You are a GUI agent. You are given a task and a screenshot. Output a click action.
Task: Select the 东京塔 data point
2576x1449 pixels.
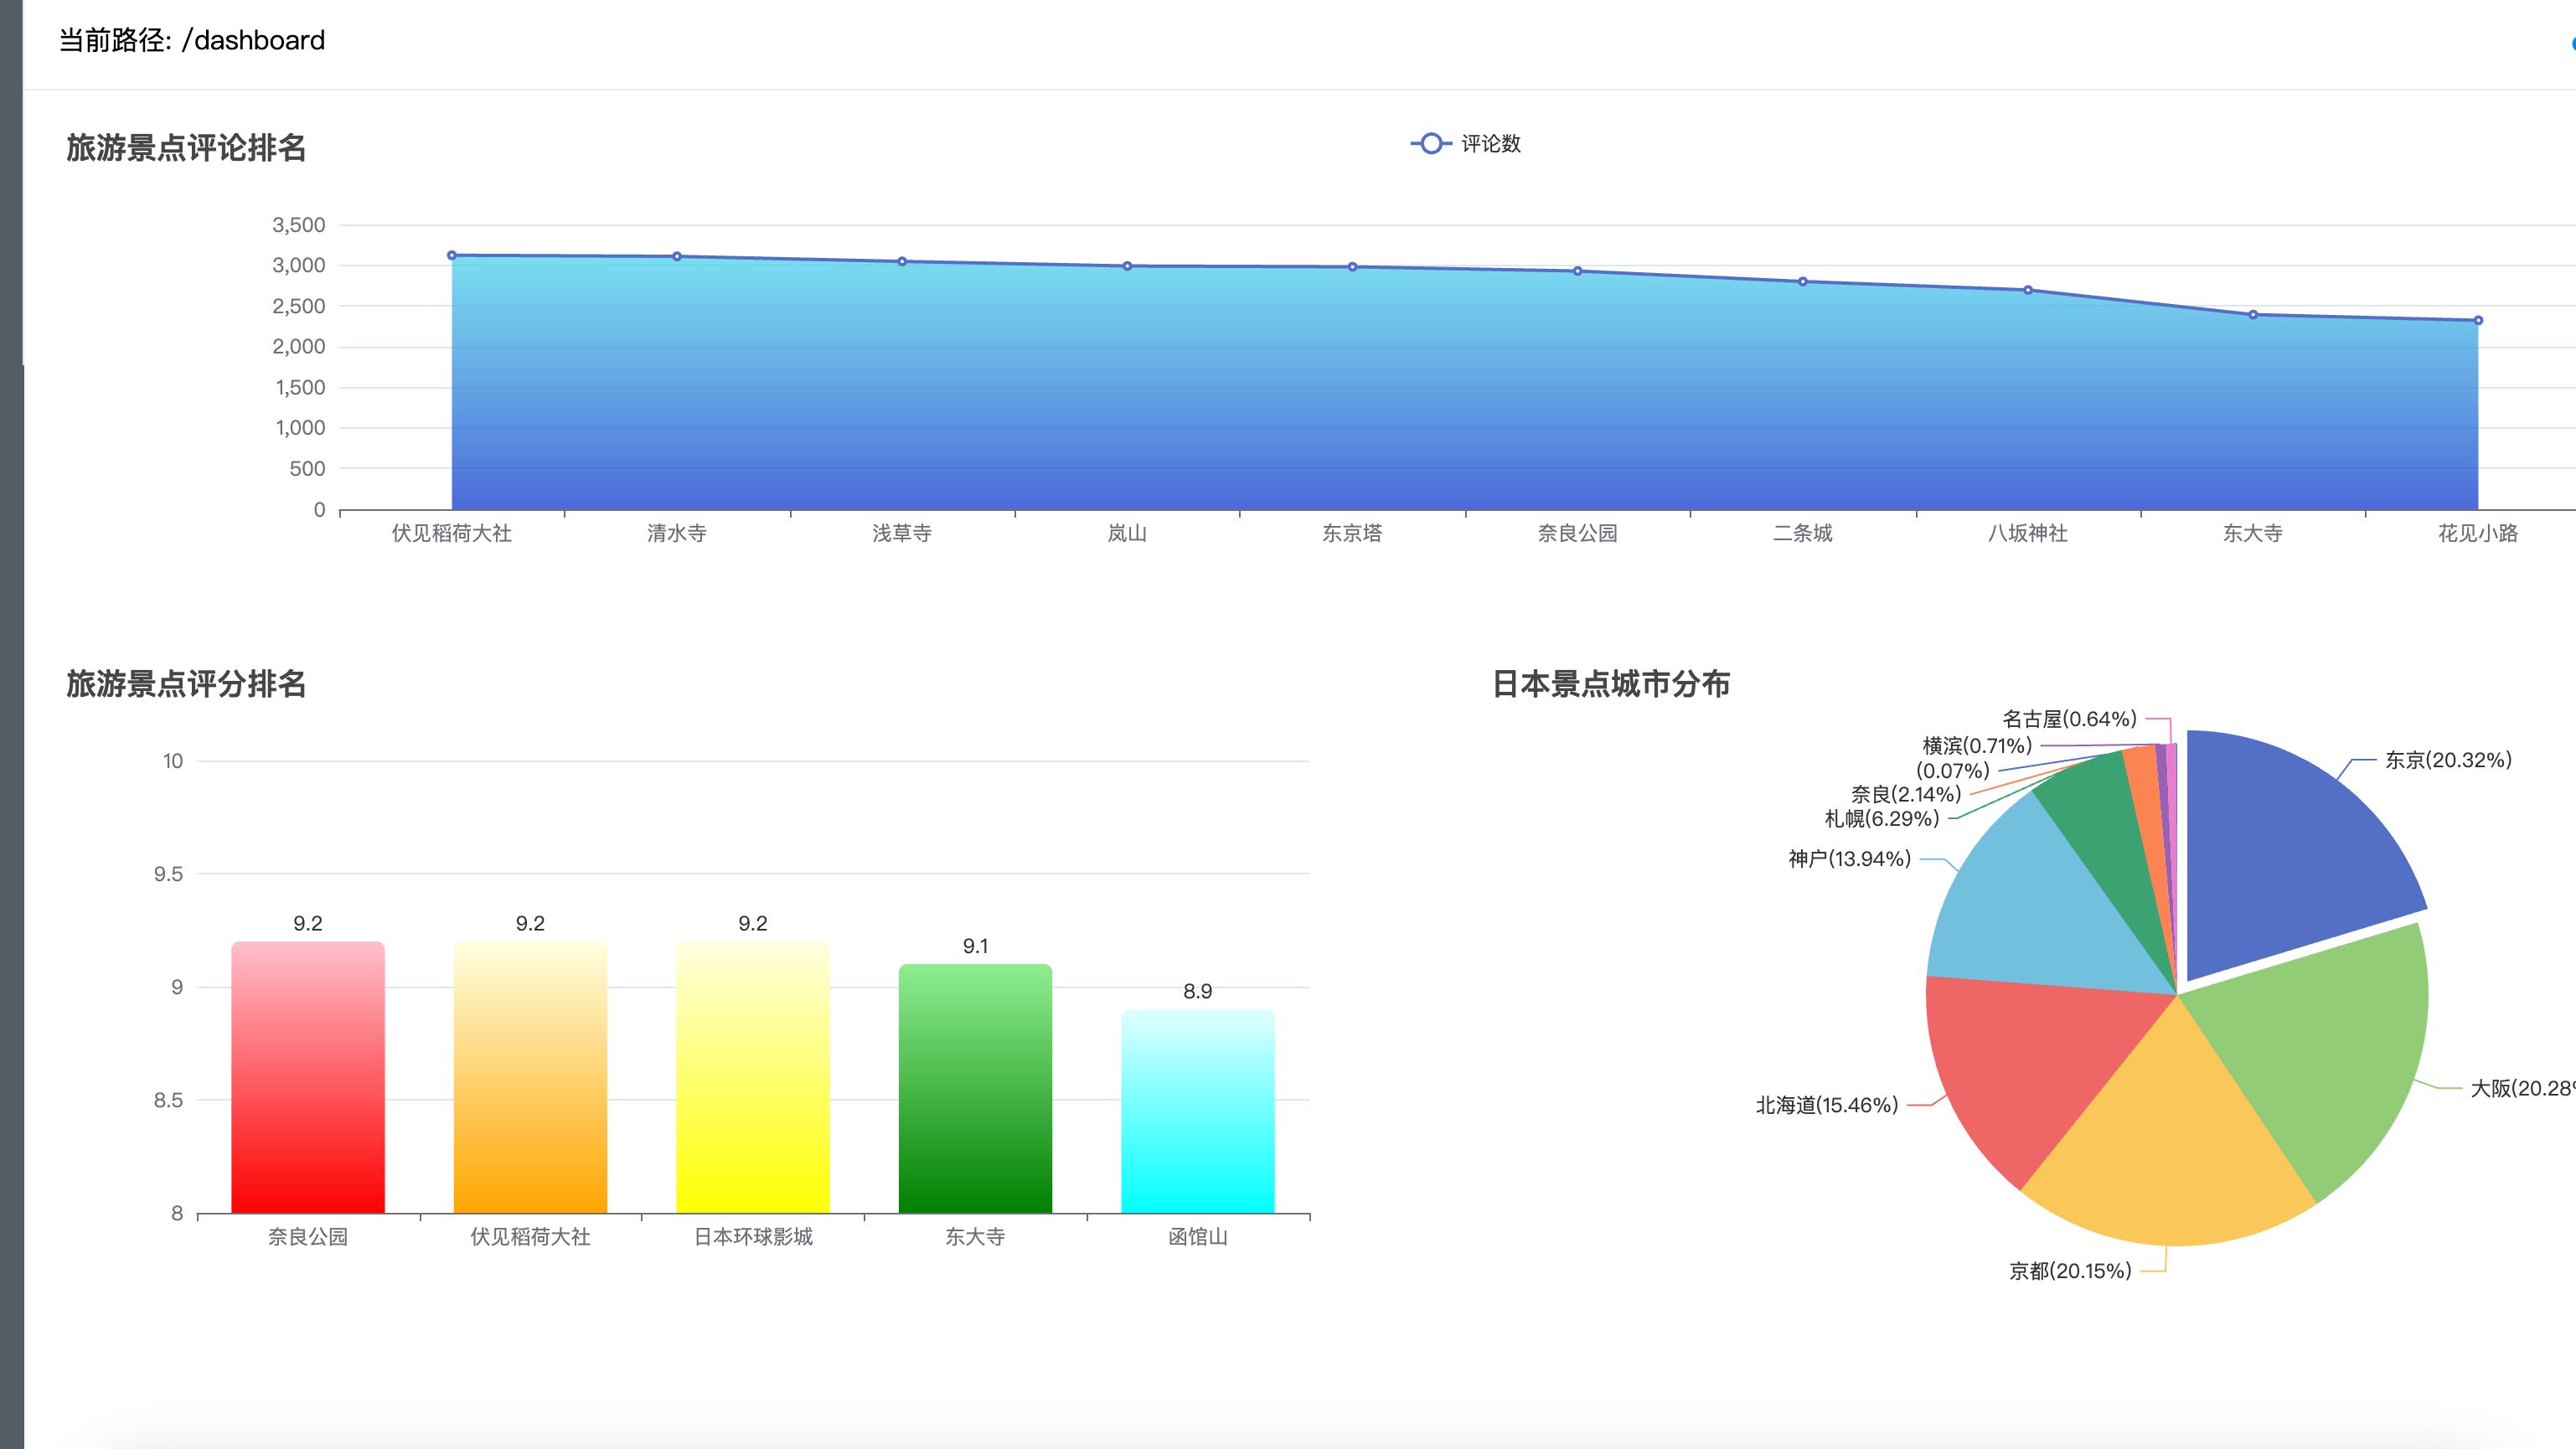click(1352, 267)
